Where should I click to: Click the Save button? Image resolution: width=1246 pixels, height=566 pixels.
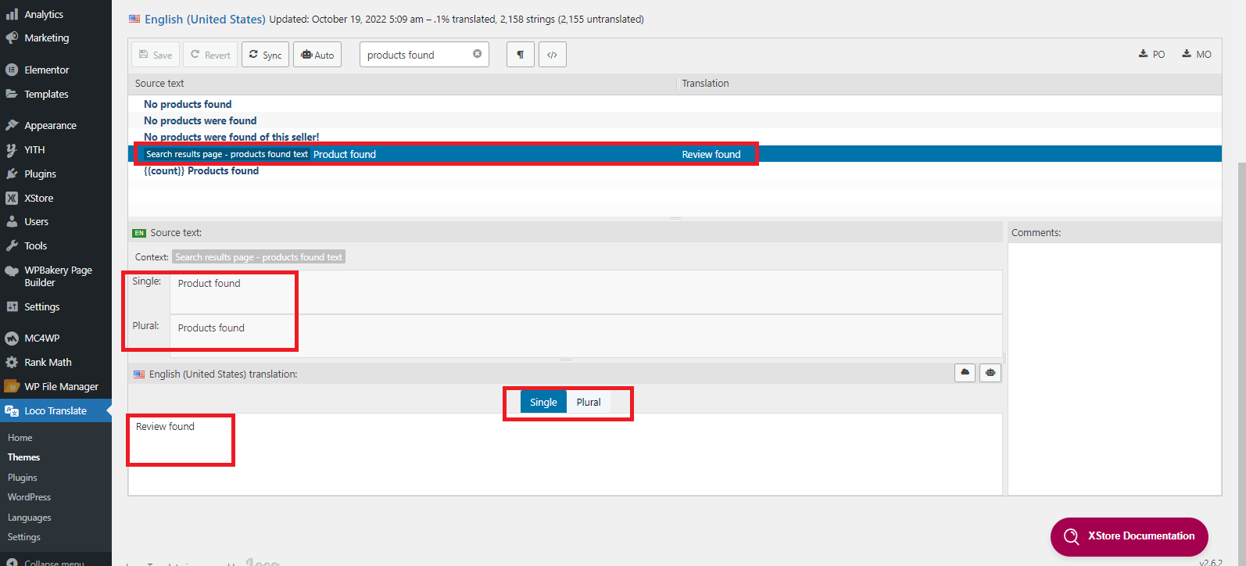click(x=156, y=55)
